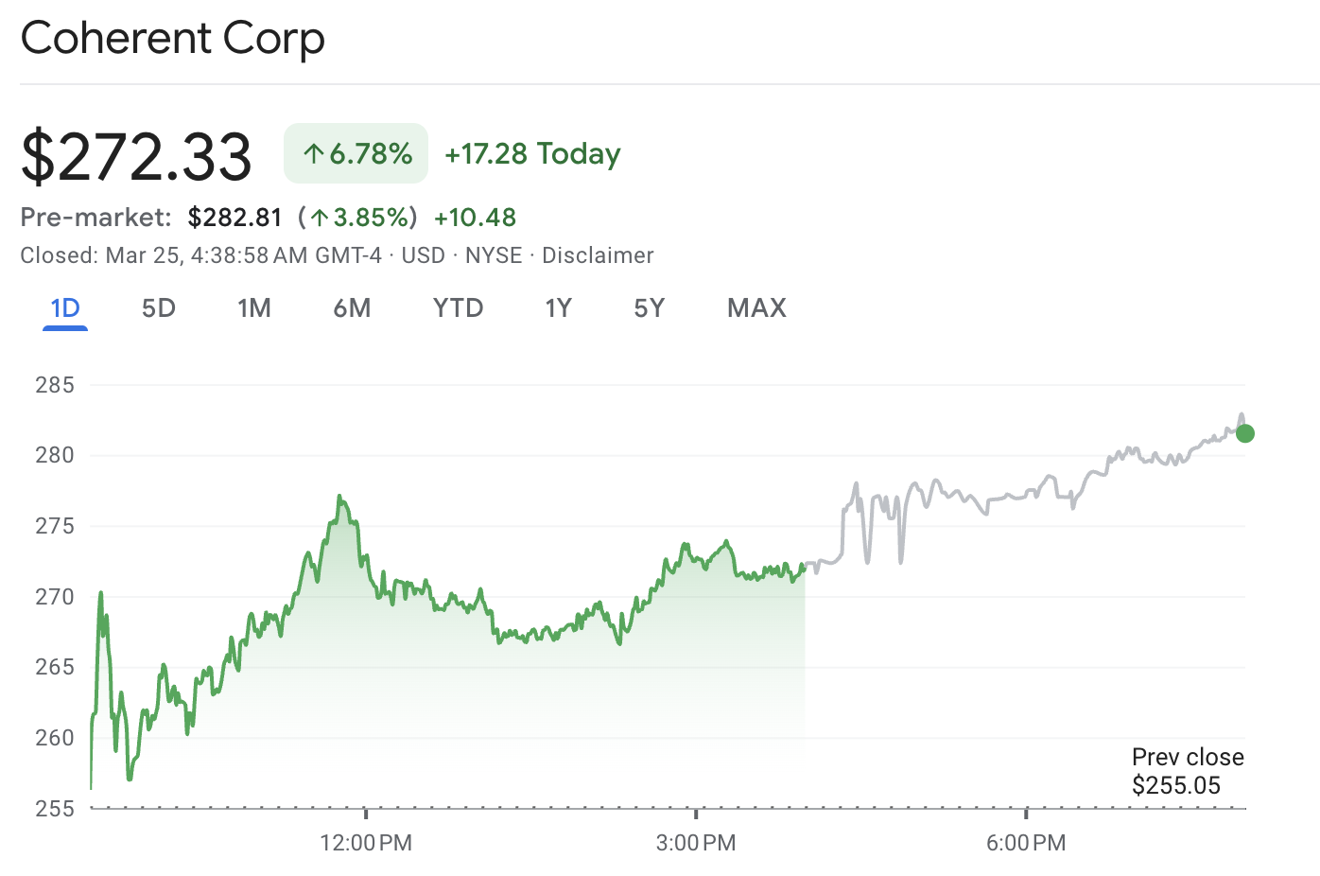This screenshot has height=876, width=1320.
Task: Click the Coherent Corp title
Action: pyautogui.click(x=172, y=38)
